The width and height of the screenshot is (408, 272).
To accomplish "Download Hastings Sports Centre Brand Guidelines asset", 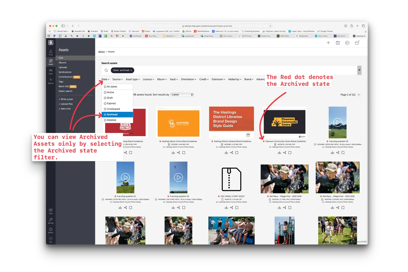I will coord(173,152).
